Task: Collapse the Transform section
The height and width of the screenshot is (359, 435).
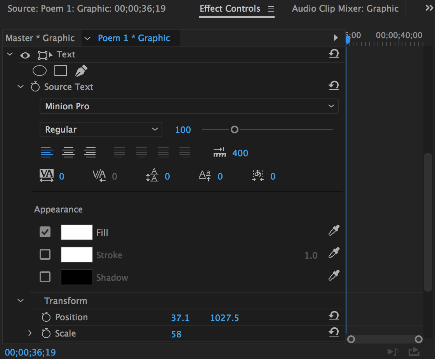Action: point(21,300)
